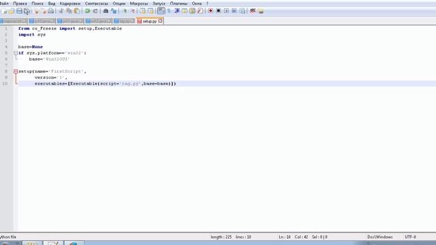The width and height of the screenshot is (436, 245).
Task: Open the Правка menu
Action: [20, 3]
